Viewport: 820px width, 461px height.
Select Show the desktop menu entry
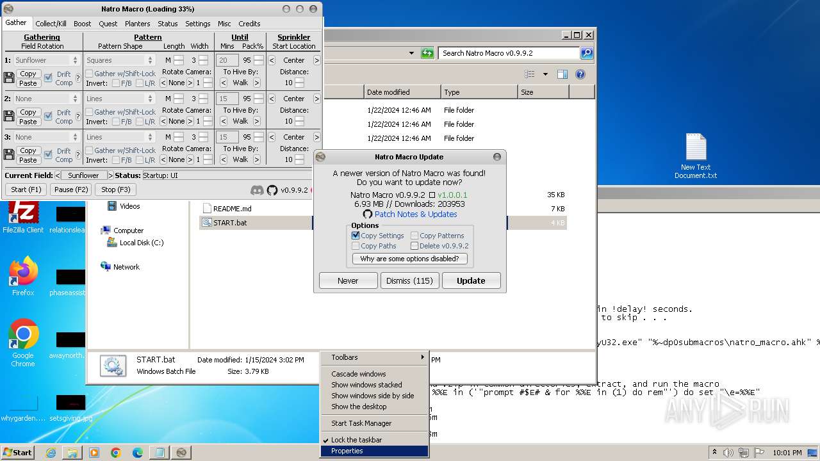coord(374,407)
